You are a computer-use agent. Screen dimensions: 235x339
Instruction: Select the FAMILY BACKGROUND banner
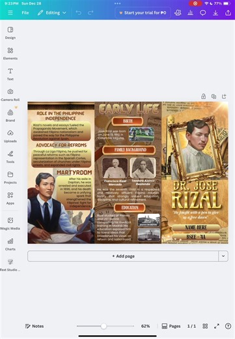point(129,150)
